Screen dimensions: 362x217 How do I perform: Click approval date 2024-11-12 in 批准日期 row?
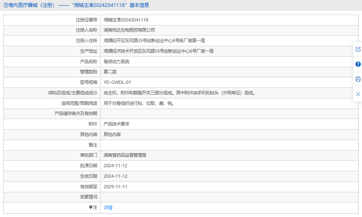click(115, 166)
